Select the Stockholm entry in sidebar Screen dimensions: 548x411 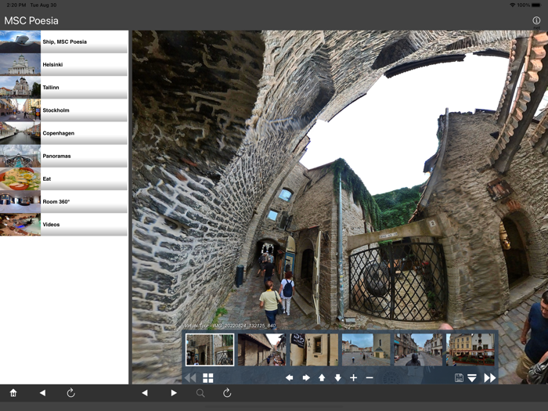(x=63, y=110)
